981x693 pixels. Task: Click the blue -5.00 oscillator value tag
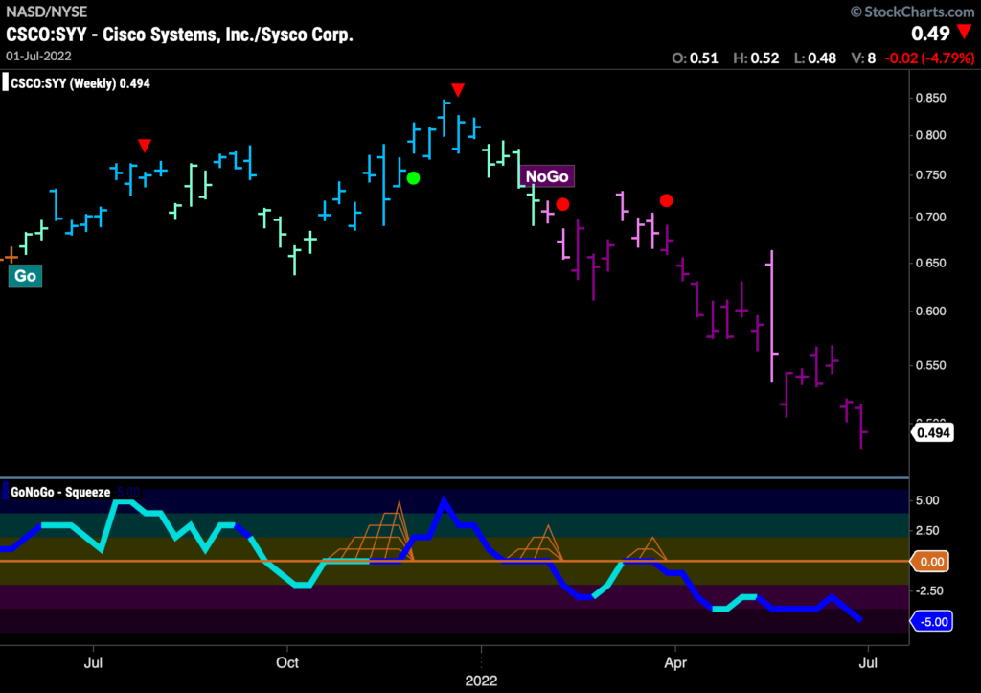932,622
